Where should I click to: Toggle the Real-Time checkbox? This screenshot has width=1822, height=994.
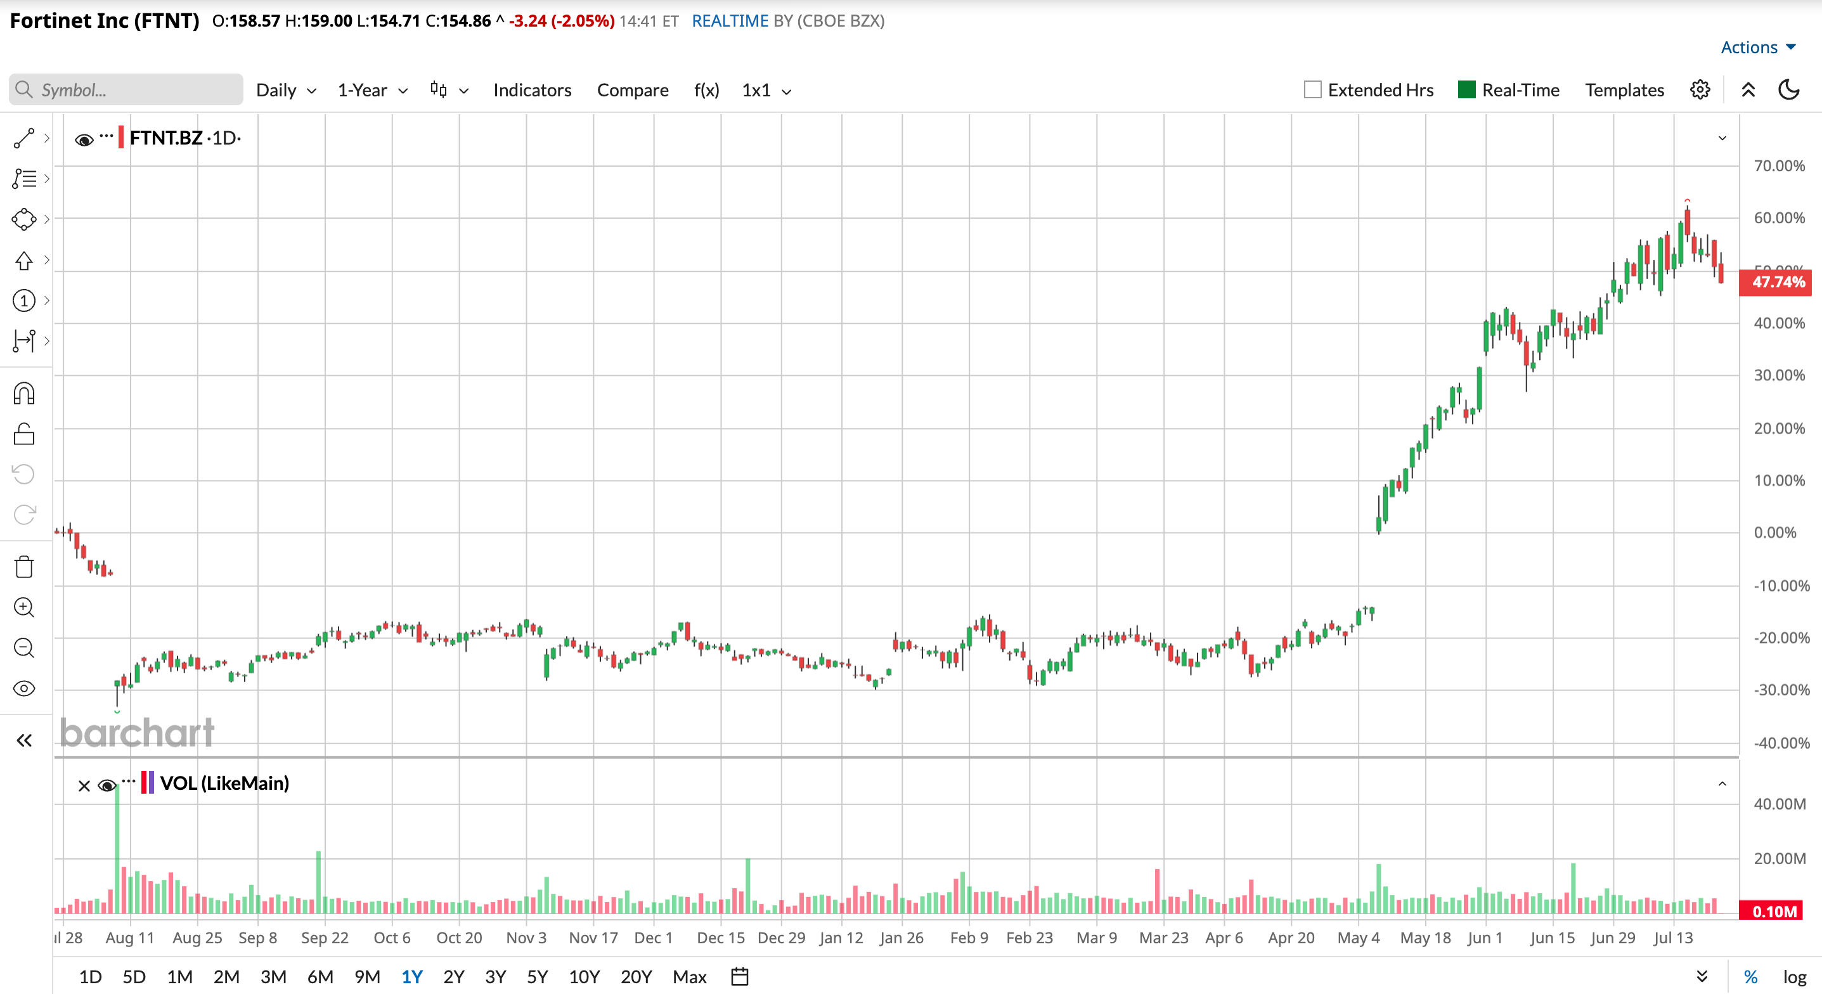[1467, 90]
